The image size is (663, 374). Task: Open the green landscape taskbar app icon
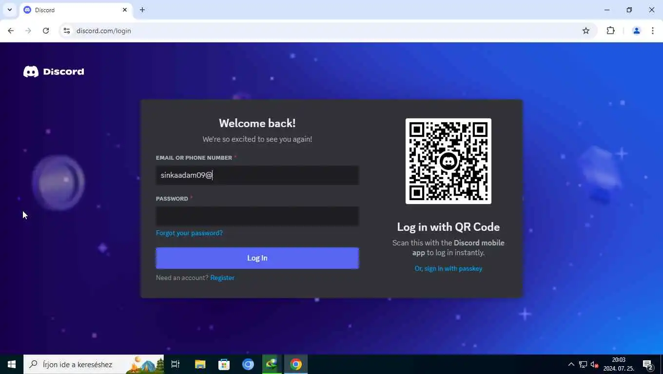[x=272, y=364]
